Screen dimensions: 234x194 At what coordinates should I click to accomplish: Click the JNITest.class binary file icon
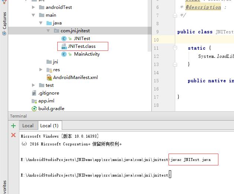(x=64, y=46)
